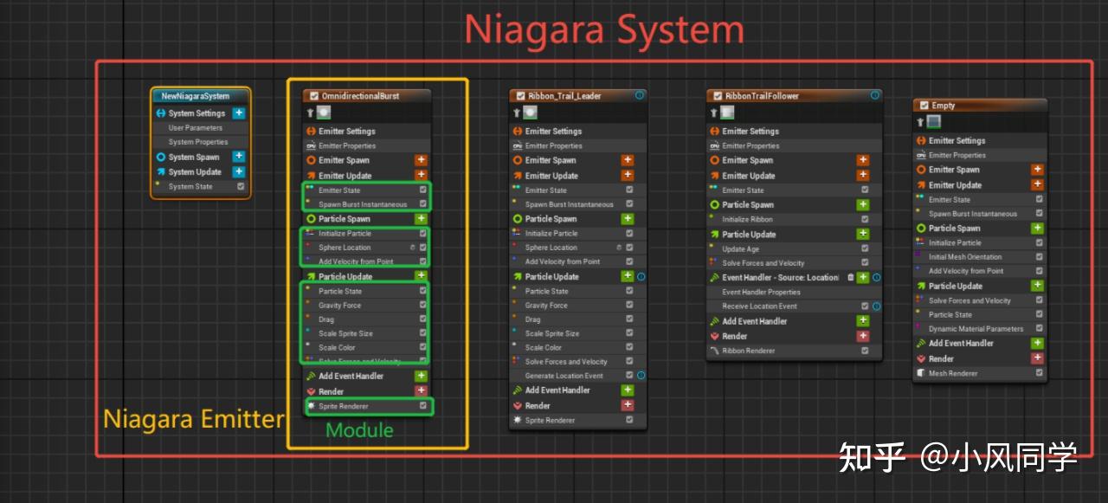Uncheck Dynamic Material Parameters in Empty emitter
1108x503 pixels.
[1040, 329]
